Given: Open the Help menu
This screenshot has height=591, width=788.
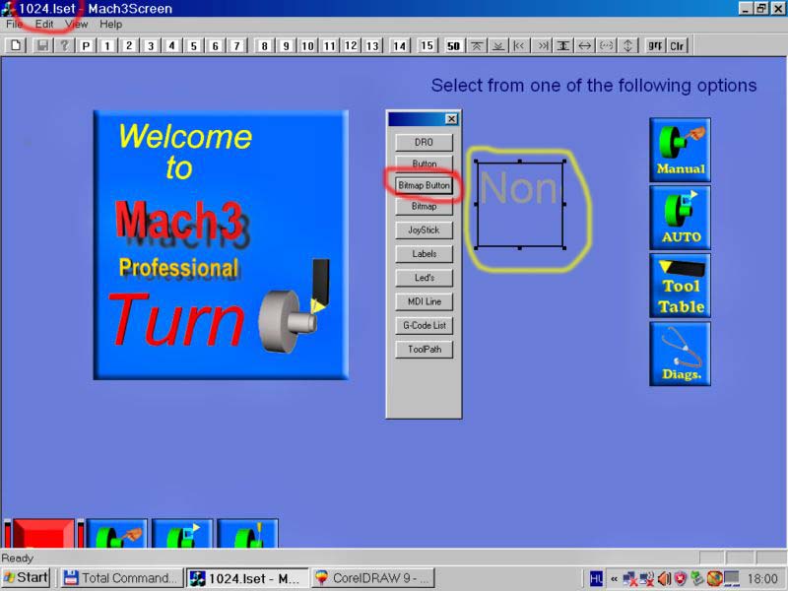Looking at the screenshot, I should [x=110, y=24].
